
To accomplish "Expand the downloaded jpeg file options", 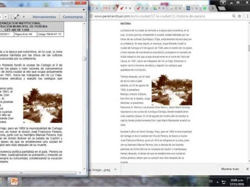I will point(114,169).
